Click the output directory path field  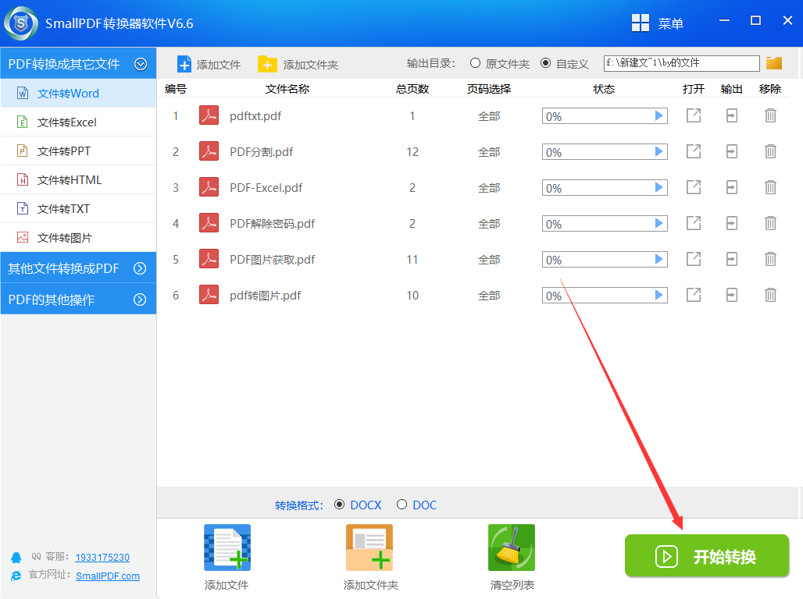coord(681,63)
